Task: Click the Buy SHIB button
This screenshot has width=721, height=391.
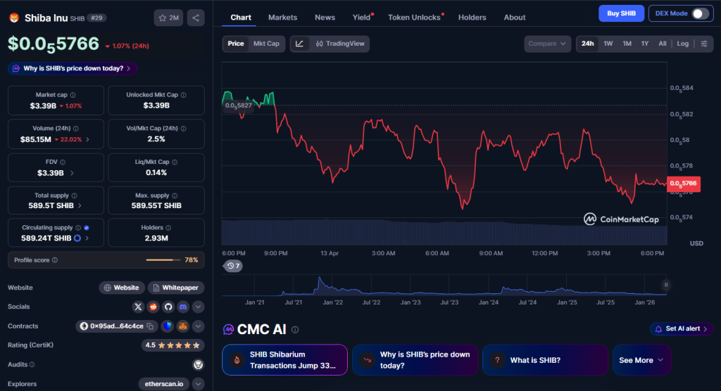Action: click(621, 13)
